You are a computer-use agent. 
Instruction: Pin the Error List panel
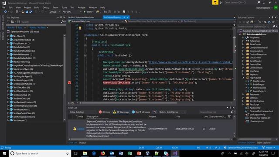tap(231, 108)
